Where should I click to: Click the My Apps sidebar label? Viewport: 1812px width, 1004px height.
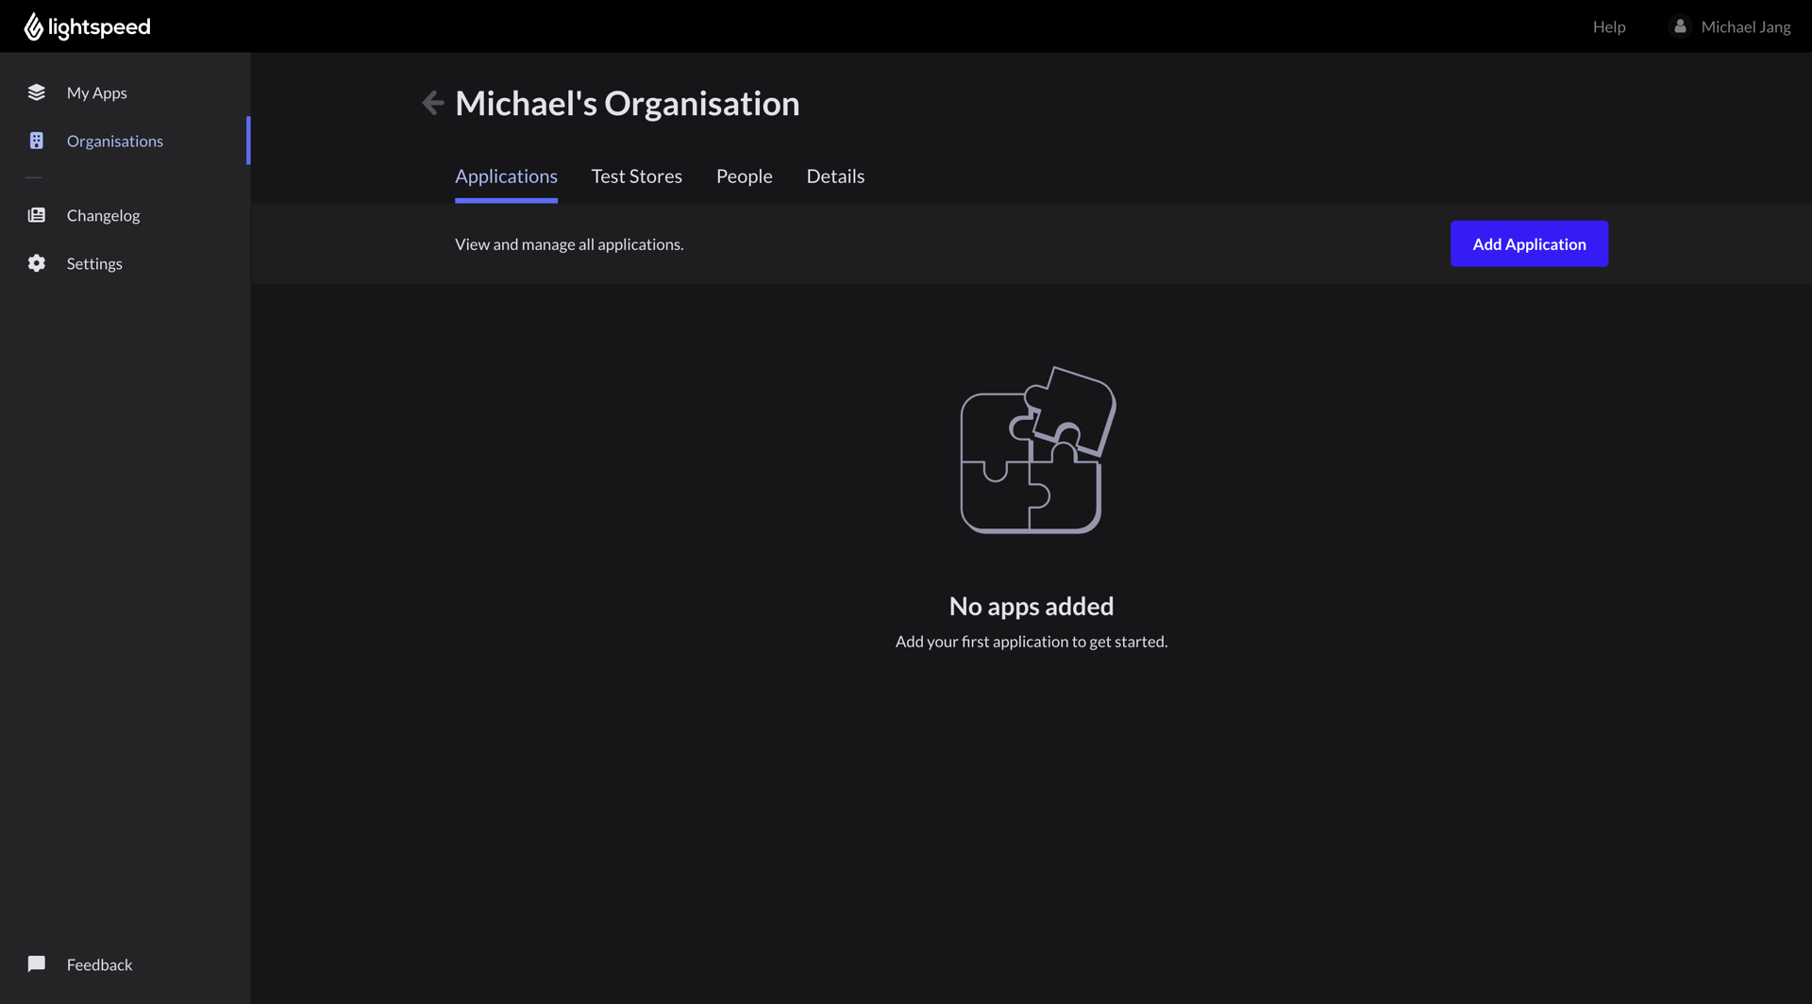(x=97, y=92)
